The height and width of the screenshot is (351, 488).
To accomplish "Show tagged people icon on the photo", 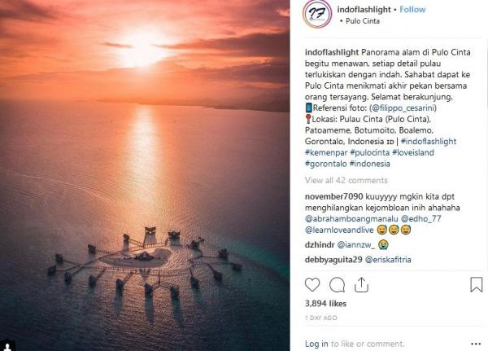I will [7, 346].
